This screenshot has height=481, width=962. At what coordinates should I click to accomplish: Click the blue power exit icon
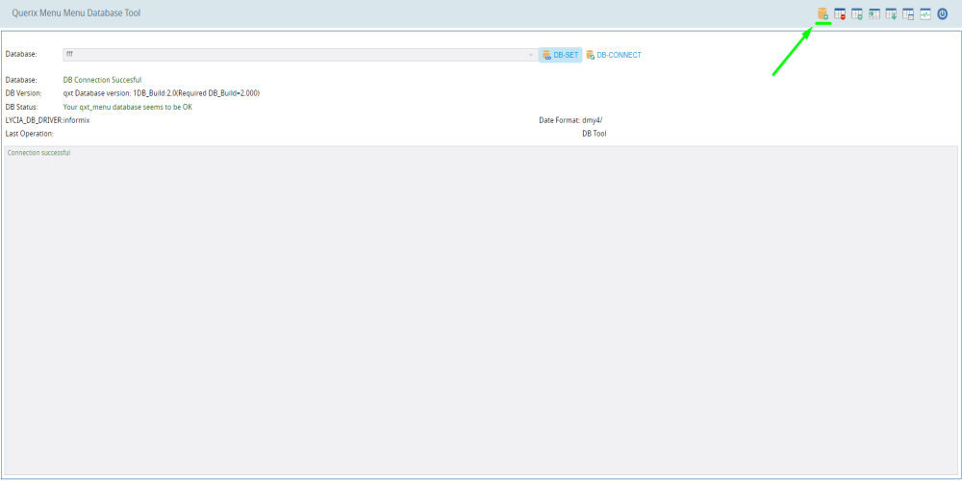943,14
